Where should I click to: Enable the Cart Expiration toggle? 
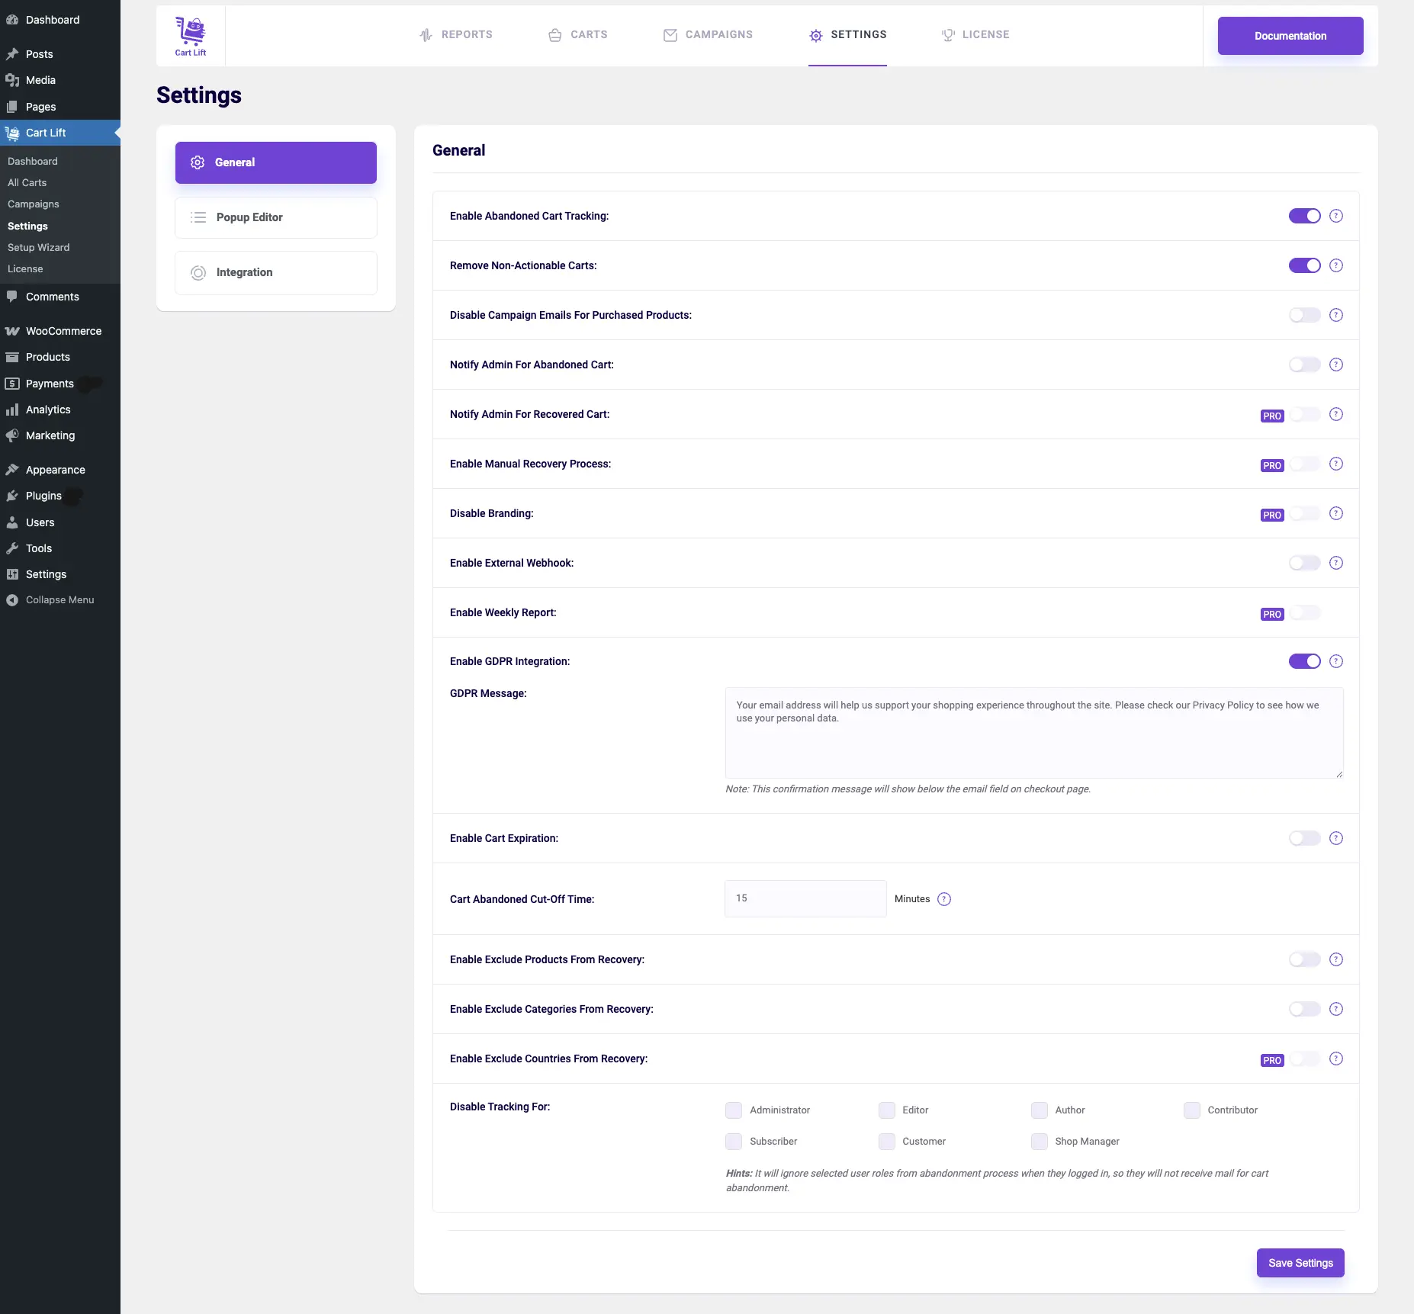click(x=1304, y=838)
